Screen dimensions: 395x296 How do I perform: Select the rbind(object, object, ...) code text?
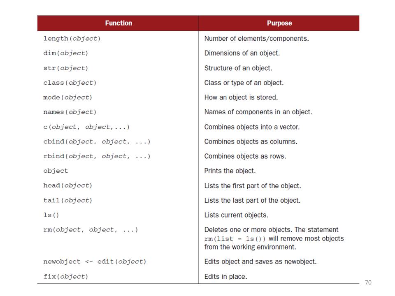pyautogui.click(x=97, y=157)
